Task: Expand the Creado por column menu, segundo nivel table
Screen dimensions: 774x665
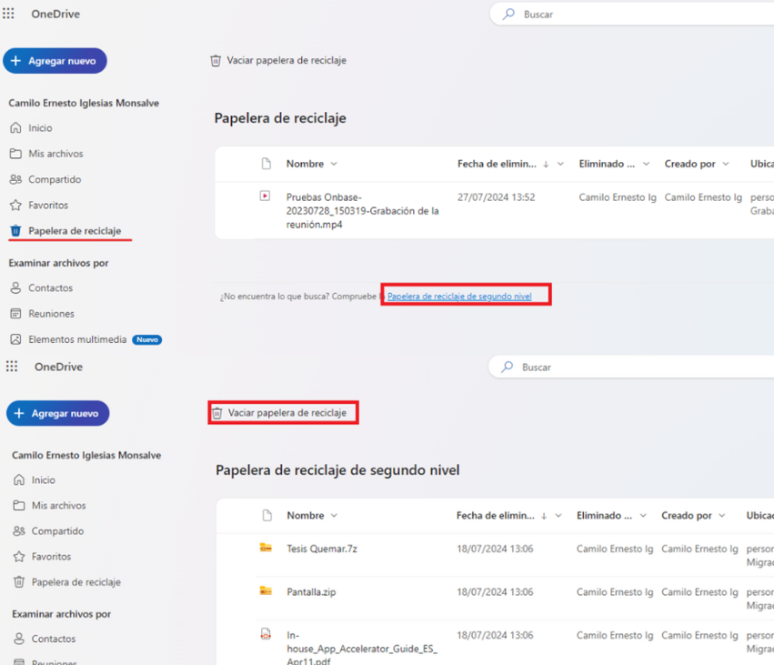Action: point(722,516)
